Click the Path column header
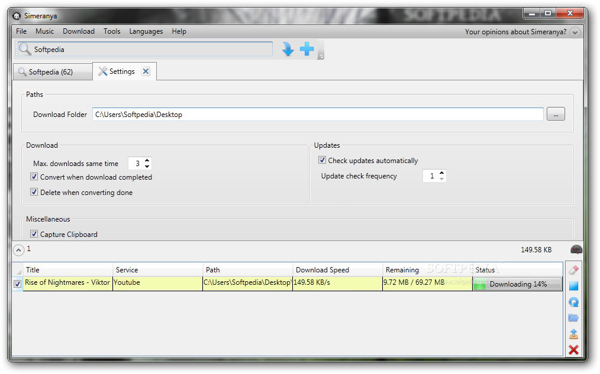 [x=247, y=269]
